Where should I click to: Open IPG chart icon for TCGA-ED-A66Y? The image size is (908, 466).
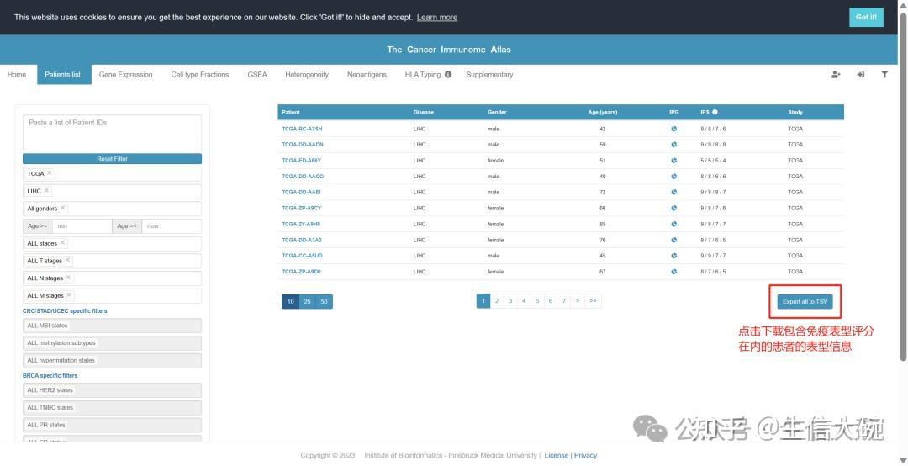click(x=674, y=161)
